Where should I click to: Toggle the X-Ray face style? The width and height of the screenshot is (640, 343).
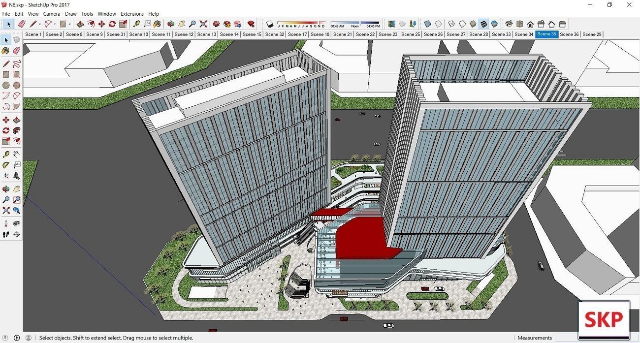coord(427,24)
